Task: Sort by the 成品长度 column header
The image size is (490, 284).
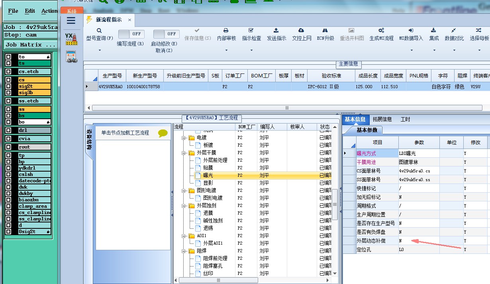Action: click(367, 76)
